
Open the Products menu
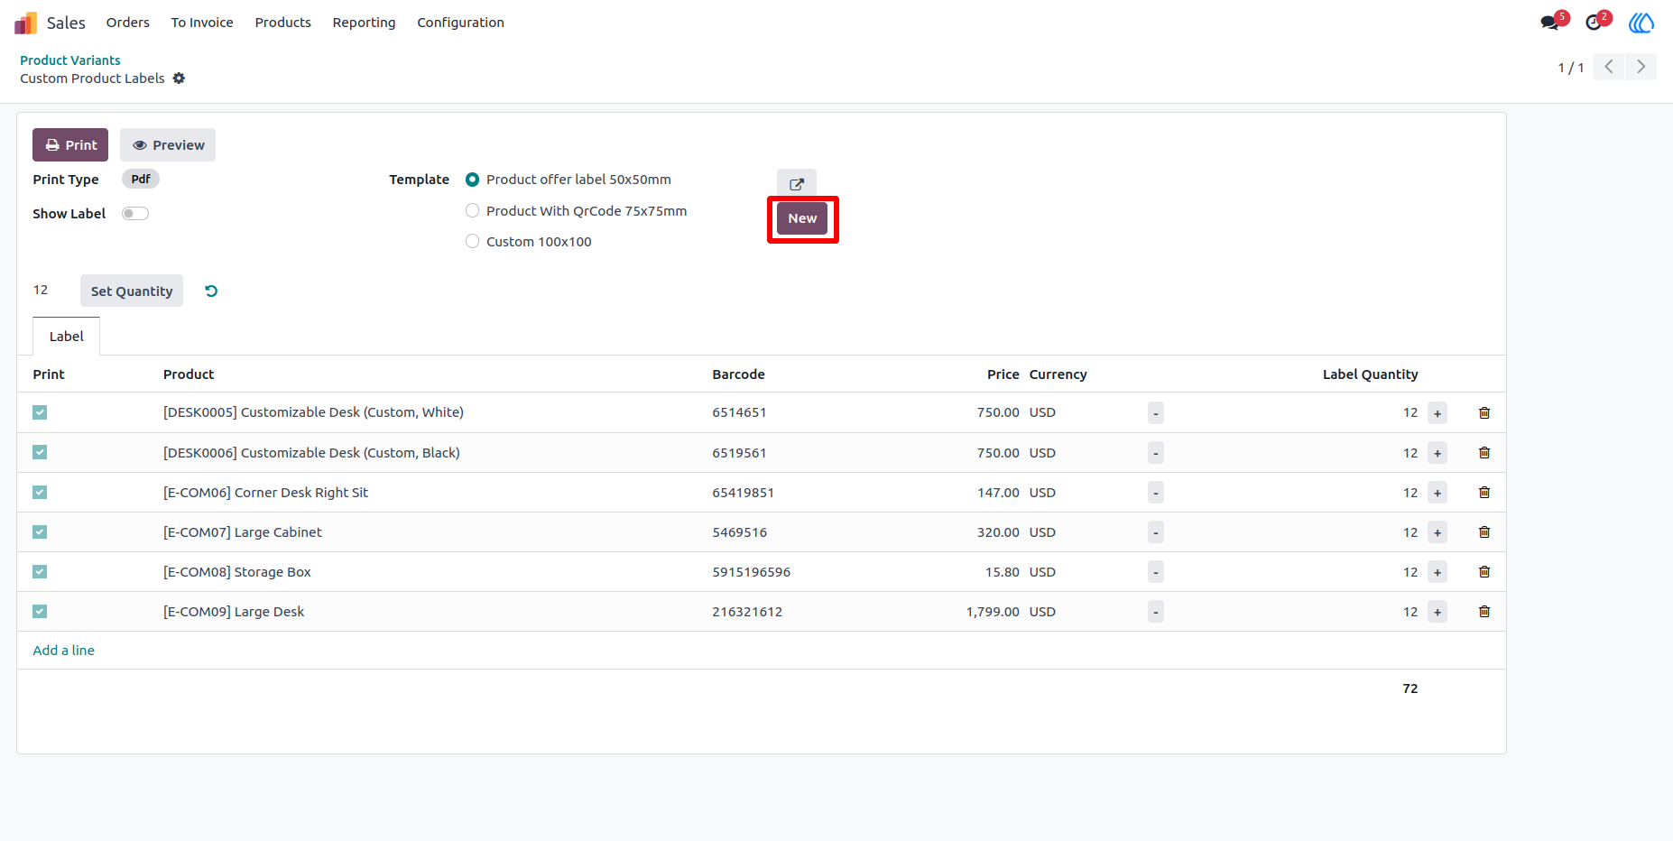click(283, 23)
